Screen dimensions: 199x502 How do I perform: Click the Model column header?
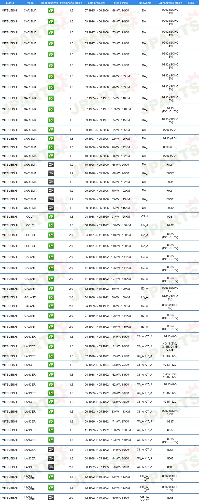[x=30, y=3]
